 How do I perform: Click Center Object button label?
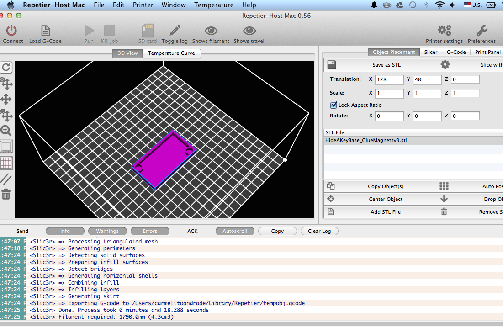[386, 199]
